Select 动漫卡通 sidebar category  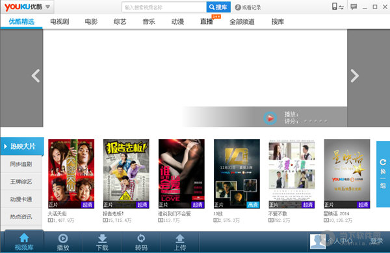click(x=21, y=199)
